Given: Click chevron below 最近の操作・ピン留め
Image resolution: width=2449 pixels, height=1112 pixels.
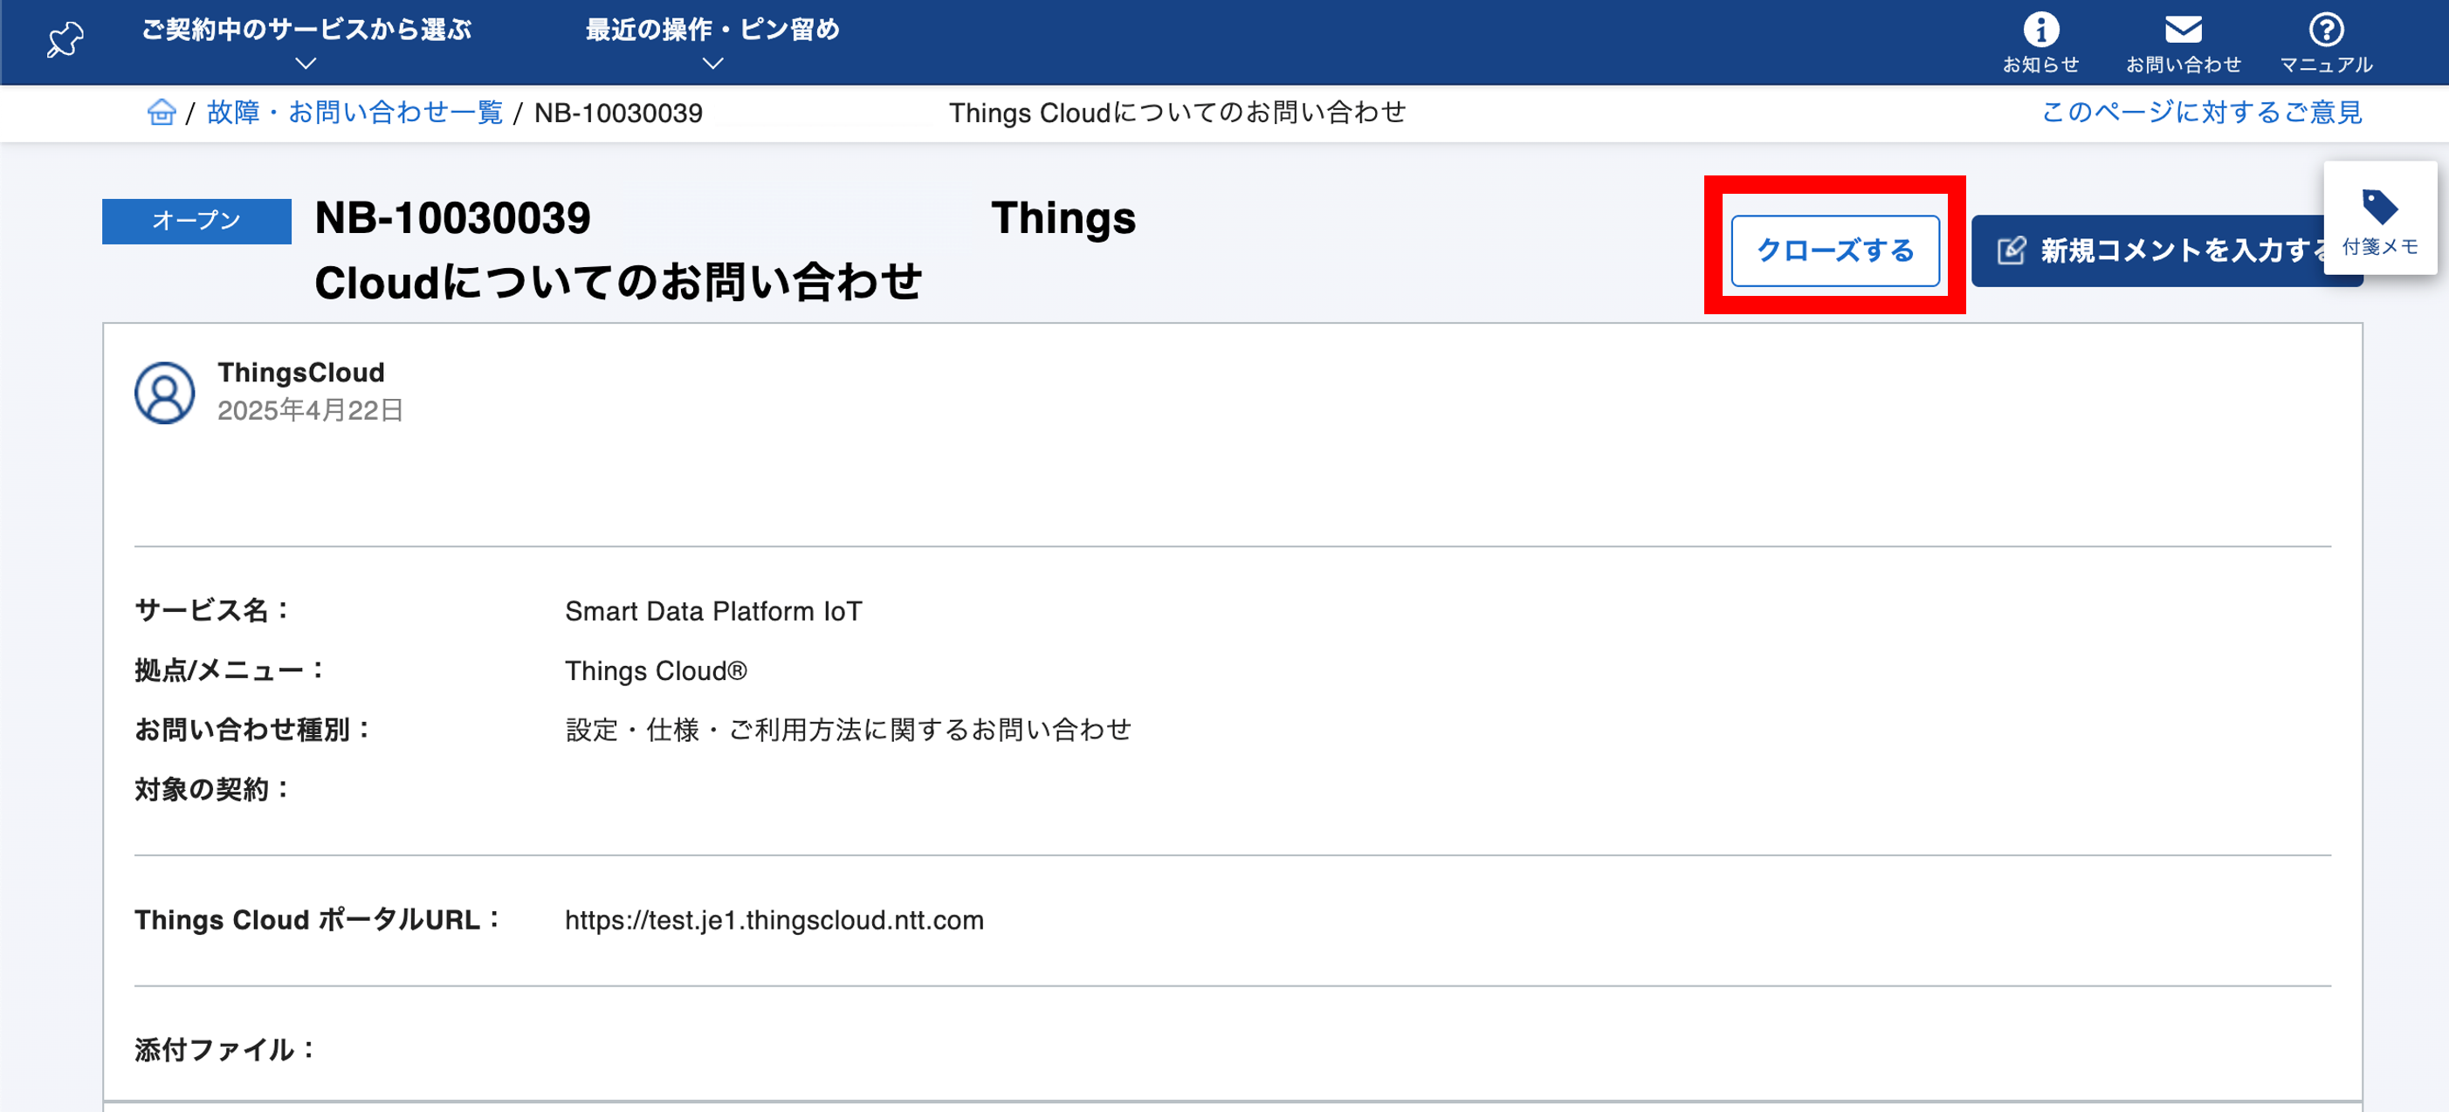Looking at the screenshot, I should tap(712, 64).
